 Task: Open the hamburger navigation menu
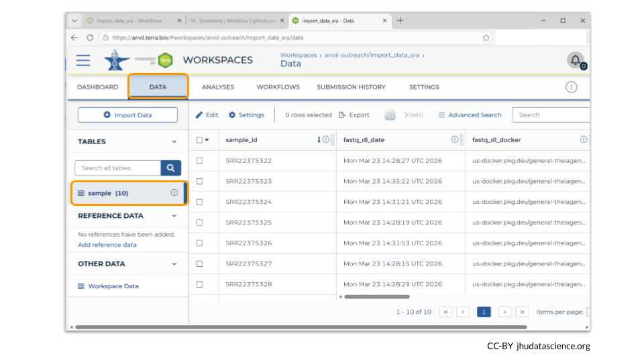(83, 60)
